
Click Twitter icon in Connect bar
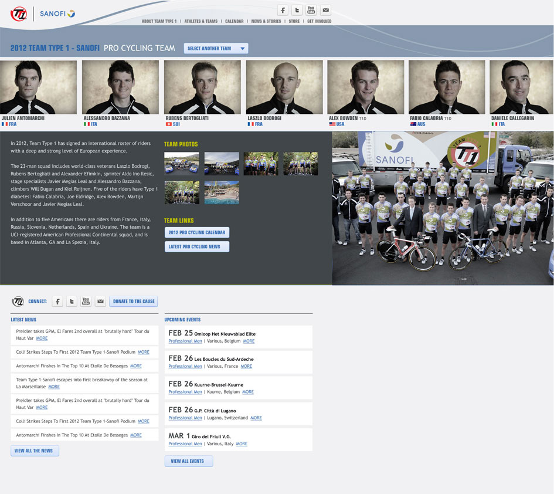point(72,302)
